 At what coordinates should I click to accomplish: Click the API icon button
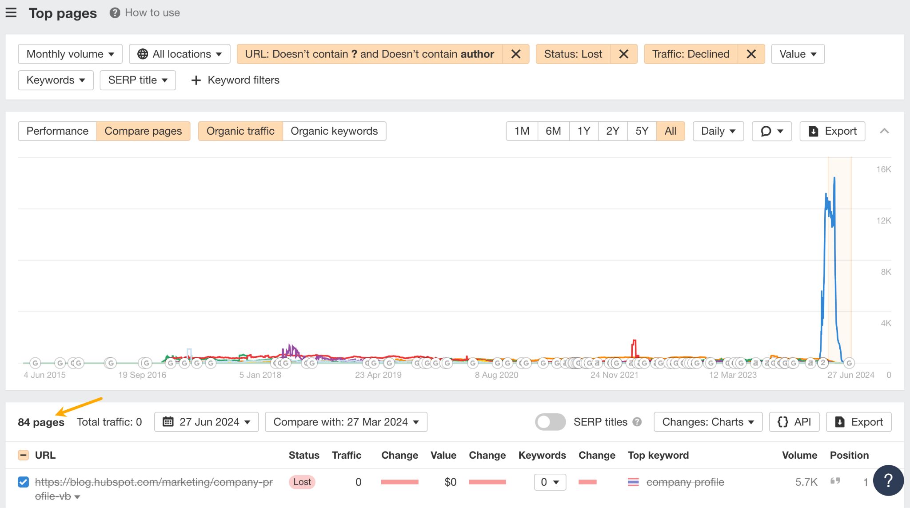tap(794, 422)
